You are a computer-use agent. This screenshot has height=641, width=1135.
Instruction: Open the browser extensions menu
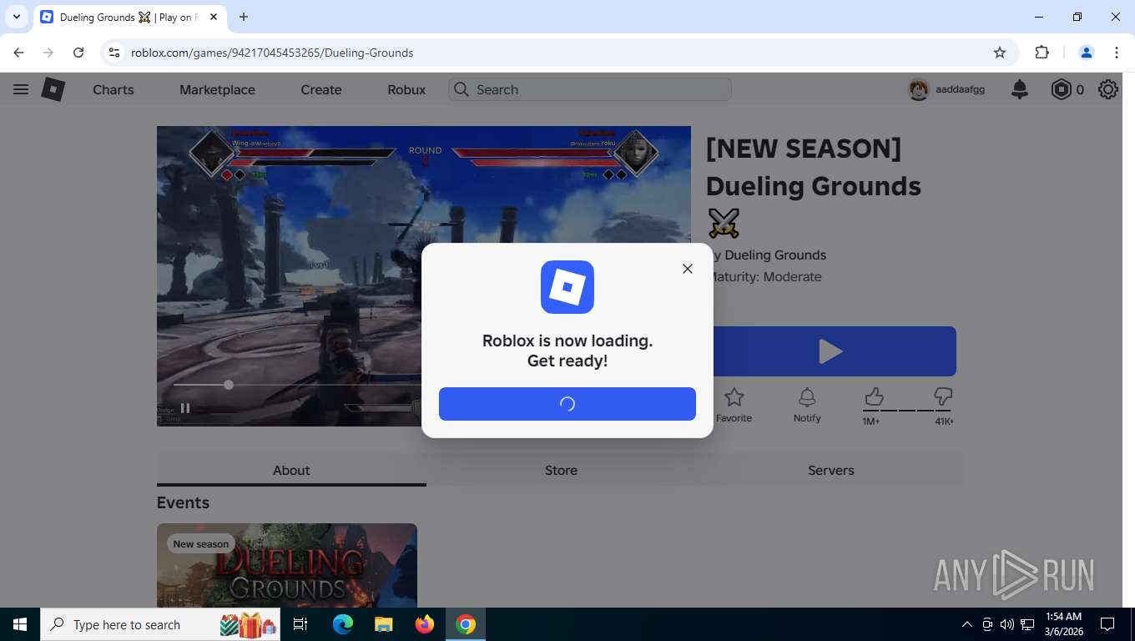pyautogui.click(x=1042, y=53)
